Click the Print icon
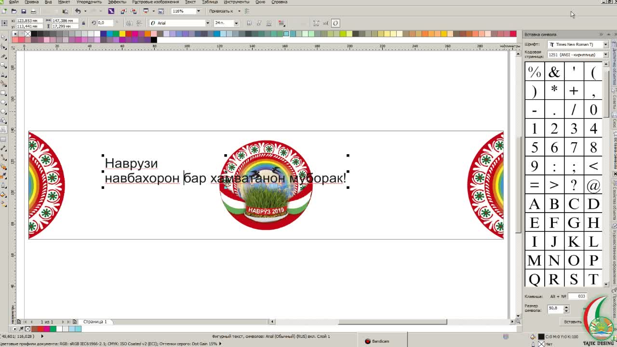617x347 pixels. click(x=33, y=11)
